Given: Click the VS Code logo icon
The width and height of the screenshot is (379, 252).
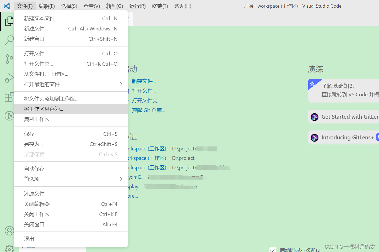Looking at the screenshot, I should (7, 6).
